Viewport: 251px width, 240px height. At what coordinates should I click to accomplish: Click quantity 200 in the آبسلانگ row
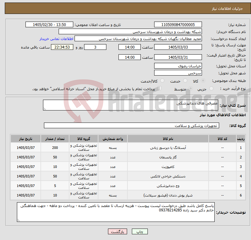click(55, 148)
